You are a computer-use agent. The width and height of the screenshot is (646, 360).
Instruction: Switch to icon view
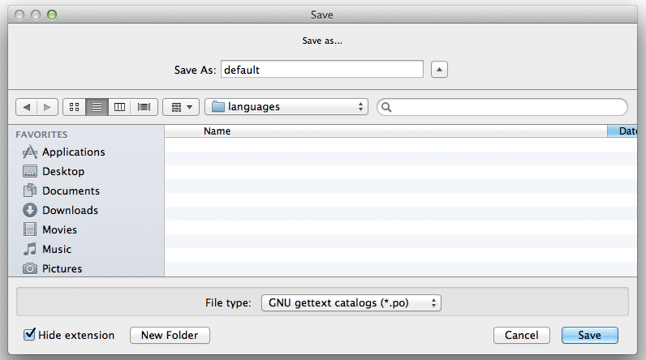74,107
